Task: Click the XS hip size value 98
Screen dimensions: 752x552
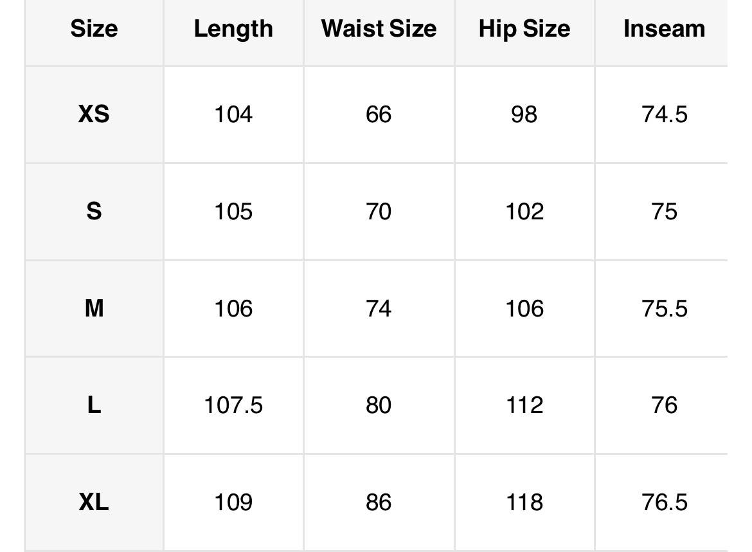Action: pos(524,115)
